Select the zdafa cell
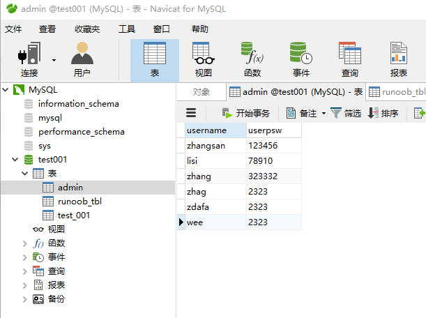Image resolution: width=426 pixels, height=318 pixels. click(216, 207)
